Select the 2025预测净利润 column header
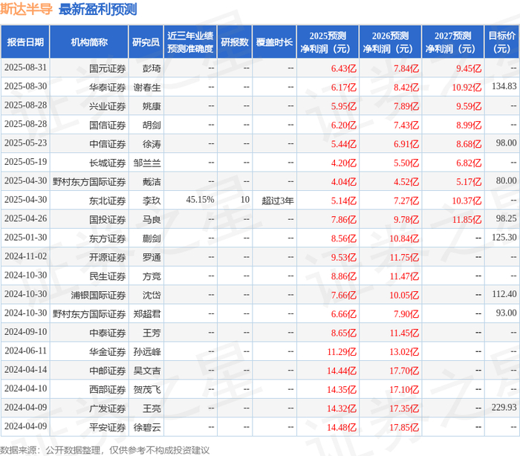This screenshot has height=456, width=520. coord(328,42)
